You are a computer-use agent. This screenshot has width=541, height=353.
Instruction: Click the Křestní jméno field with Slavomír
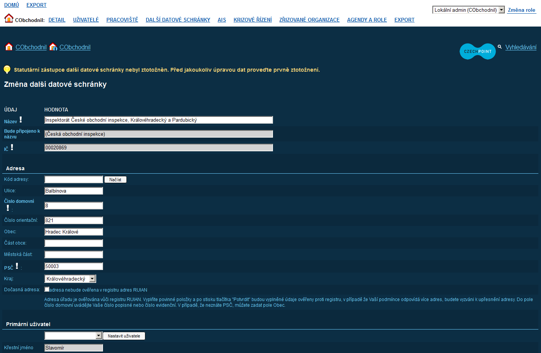pyautogui.click(x=74, y=348)
